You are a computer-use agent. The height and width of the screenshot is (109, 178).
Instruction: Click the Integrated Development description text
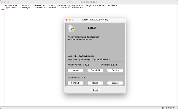83,38
